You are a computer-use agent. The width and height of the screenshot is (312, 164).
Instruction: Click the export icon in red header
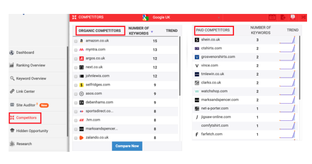coord(283,17)
